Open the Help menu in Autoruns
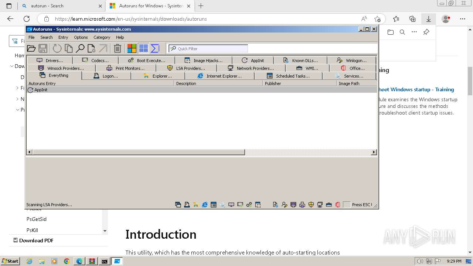The width and height of the screenshot is (473, 266). click(120, 37)
